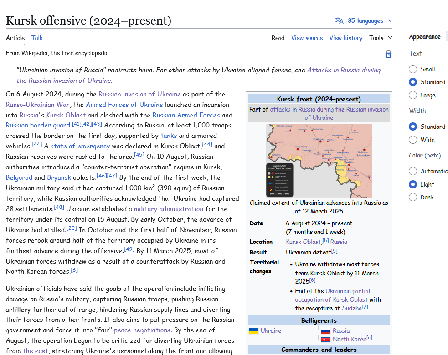Image resolution: width=448 pixels, height=355 pixels.
Task: Follow the Attacks in Russia hatnote link
Action: [x=344, y=70]
